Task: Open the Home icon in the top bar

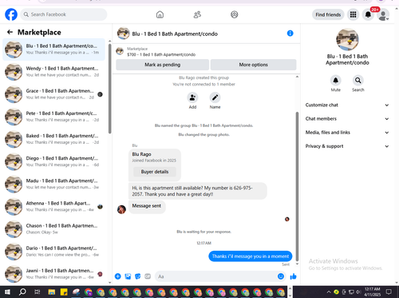Action: [160, 14]
